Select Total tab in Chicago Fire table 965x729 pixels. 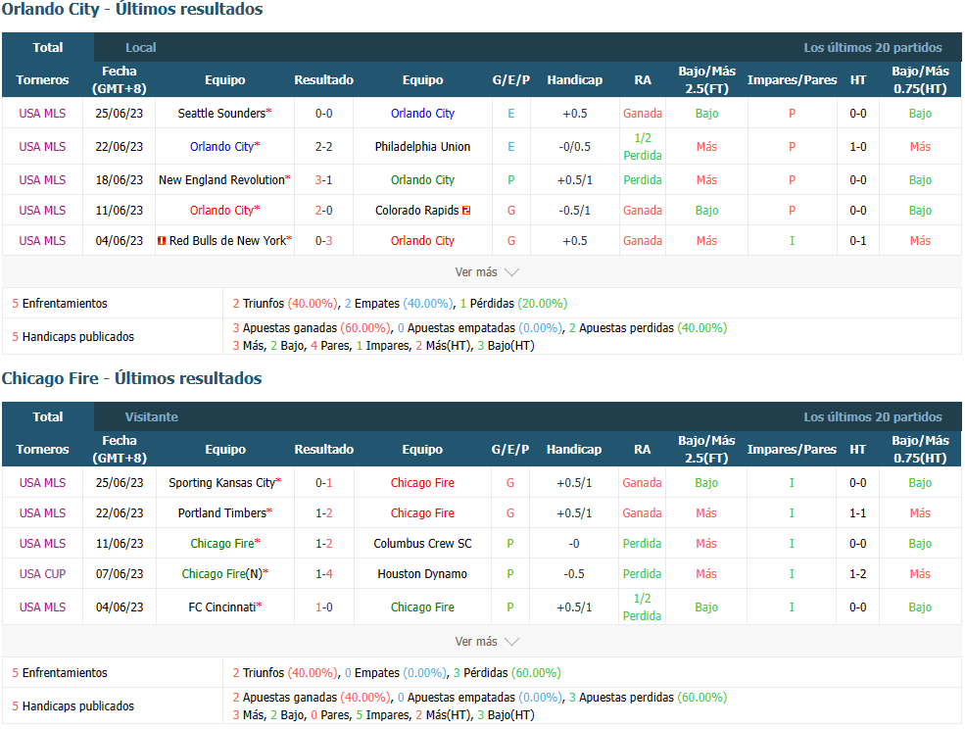[x=48, y=416]
